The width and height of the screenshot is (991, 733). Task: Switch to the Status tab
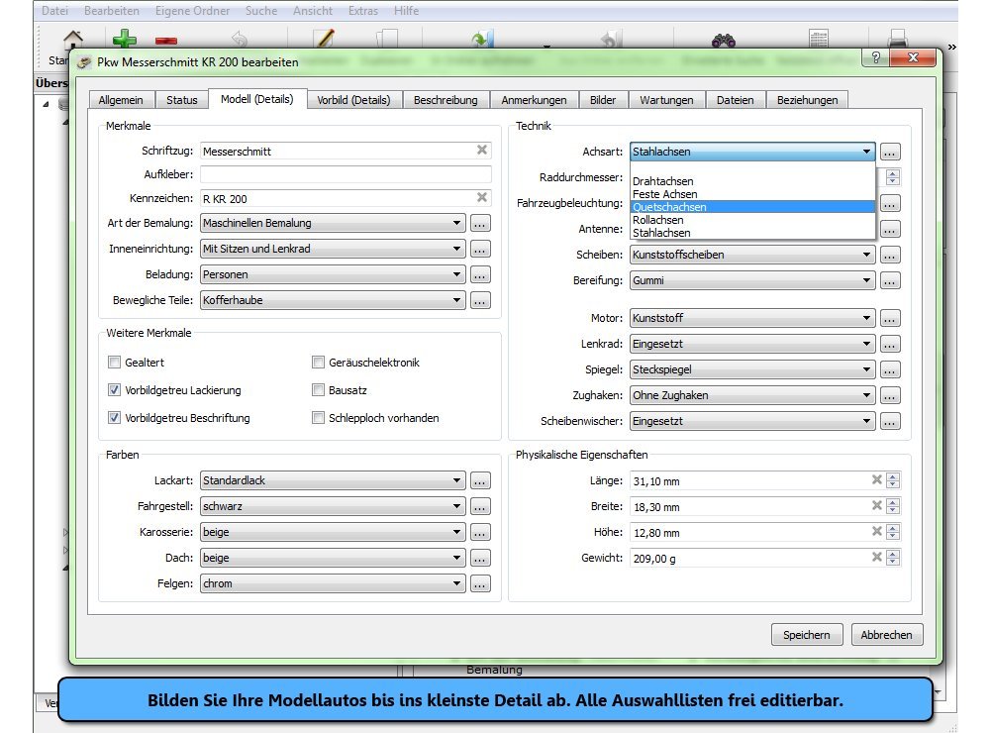pyautogui.click(x=182, y=100)
